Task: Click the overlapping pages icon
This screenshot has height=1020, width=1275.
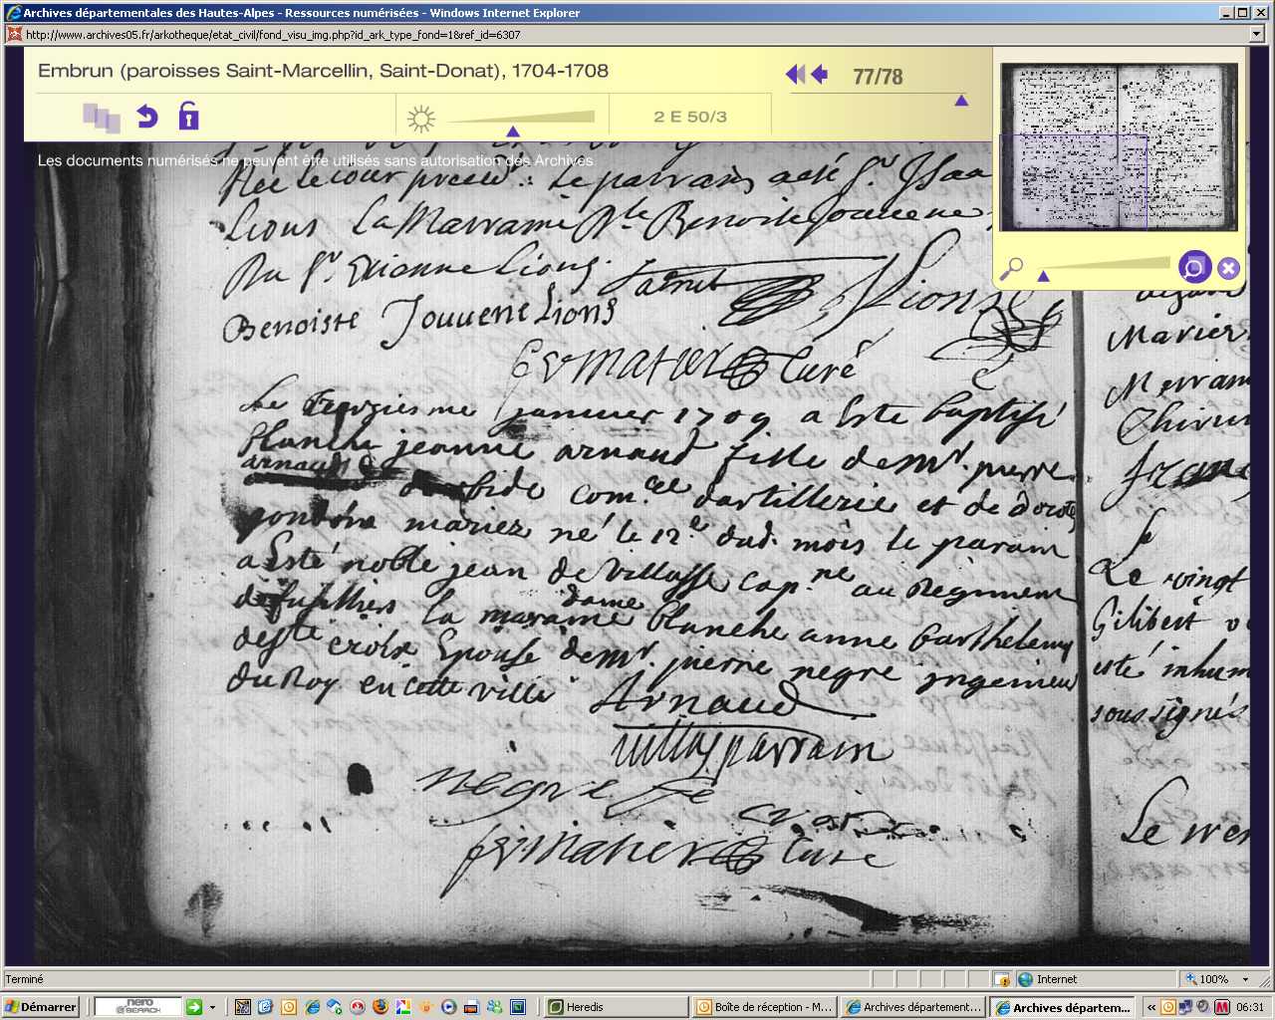Action: (101, 118)
